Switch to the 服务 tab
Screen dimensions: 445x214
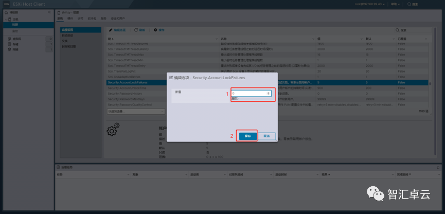[103, 19]
